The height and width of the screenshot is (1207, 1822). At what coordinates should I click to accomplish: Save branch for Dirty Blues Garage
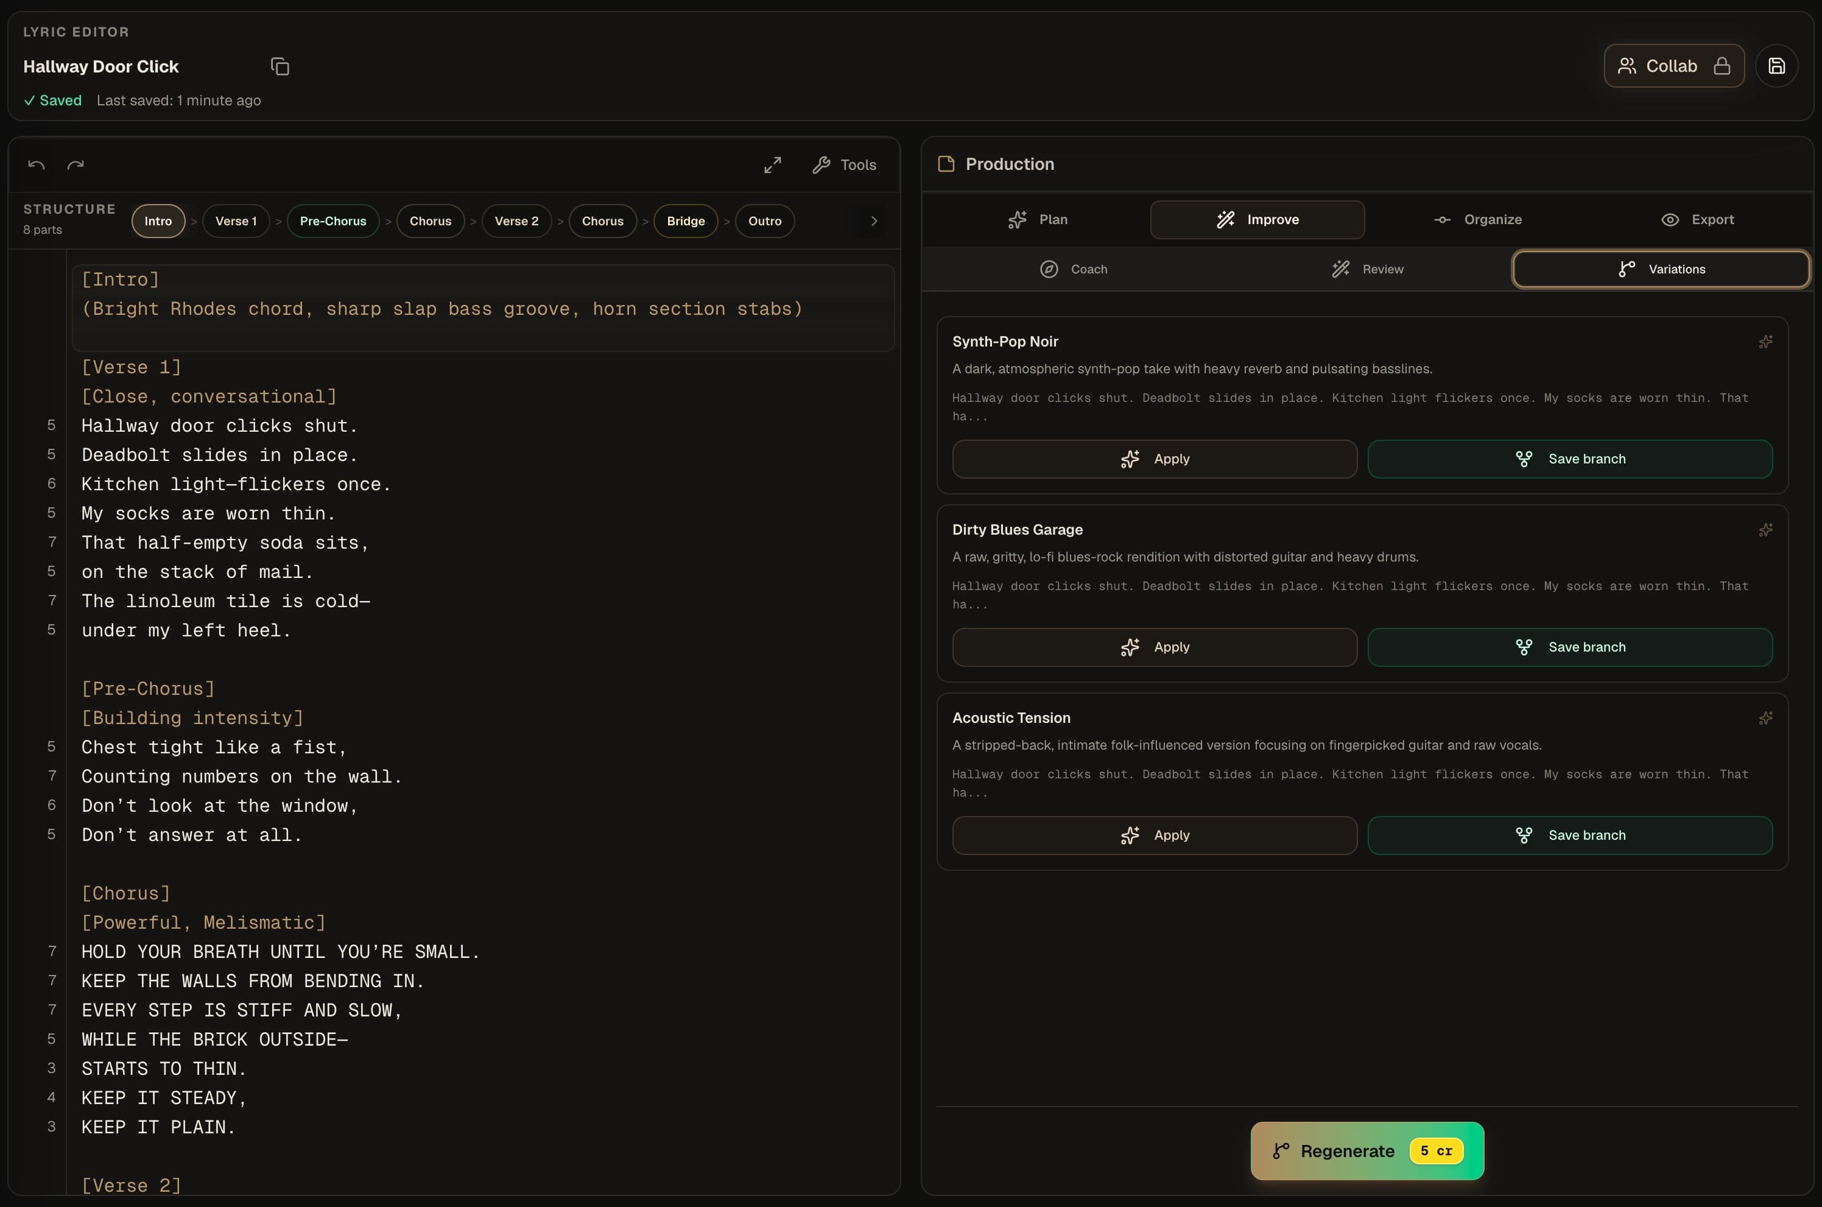(x=1571, y=647)
